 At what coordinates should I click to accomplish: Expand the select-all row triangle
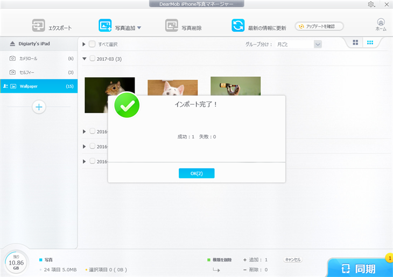(x=85, y=44)
